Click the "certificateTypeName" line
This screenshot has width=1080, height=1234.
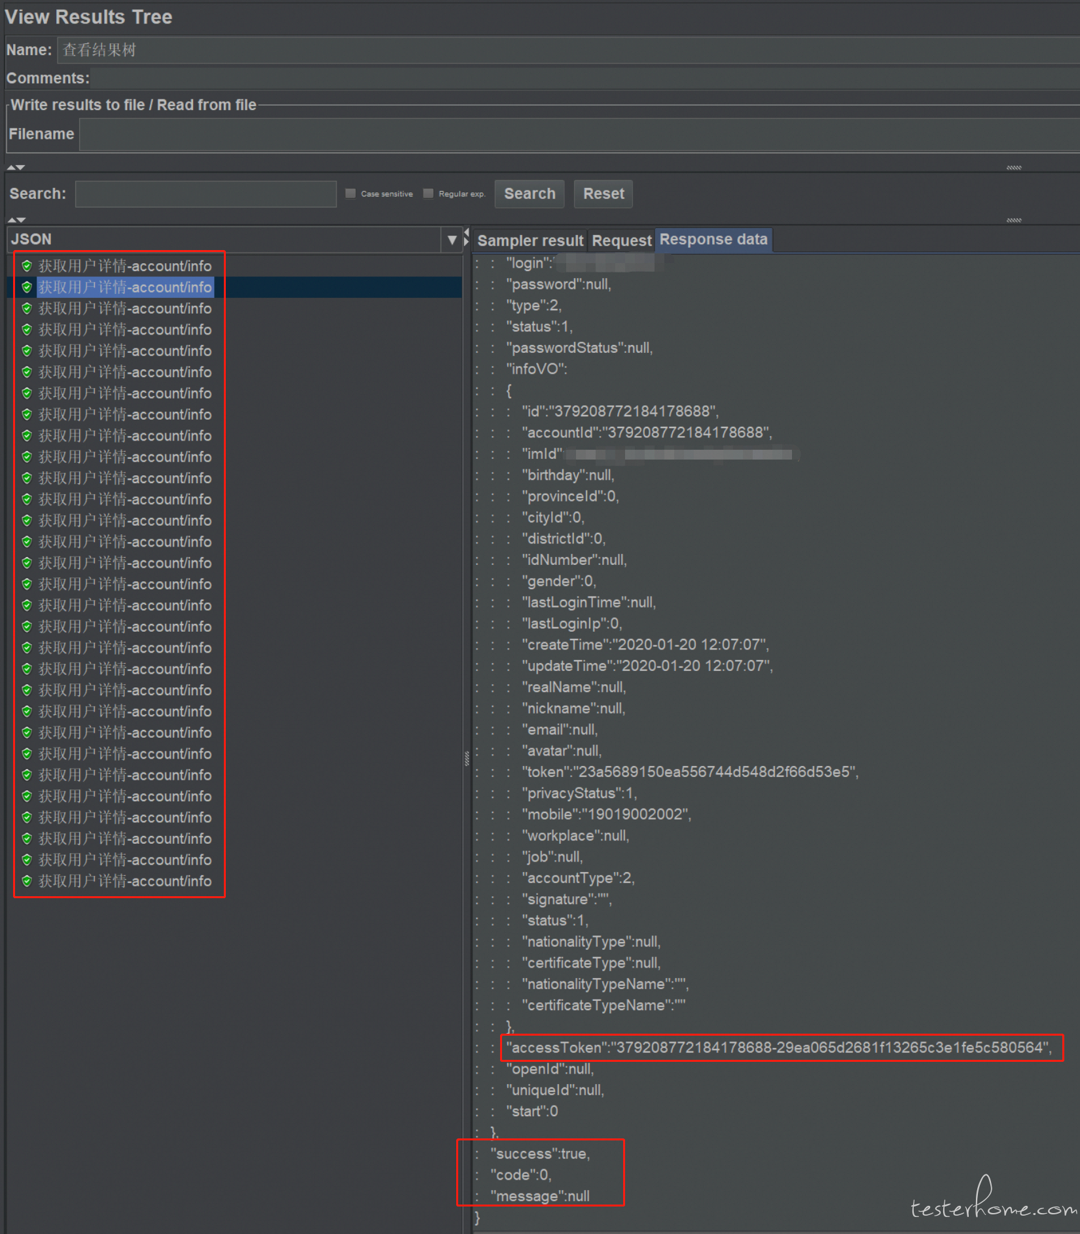(603, 1006)
